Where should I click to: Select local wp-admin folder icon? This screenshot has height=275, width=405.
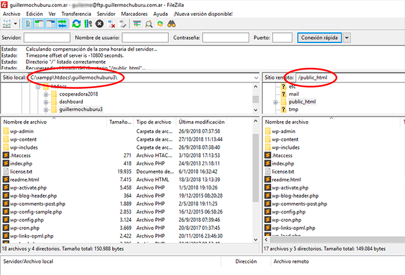(6, 131)
